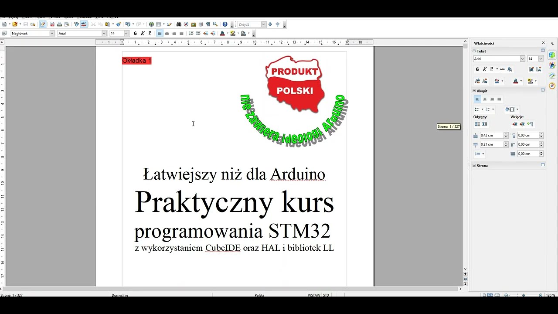Open LibreOffice Help question mark icon
The width and height of the screenshot is (558, 314).
click(x=225, y=24)
